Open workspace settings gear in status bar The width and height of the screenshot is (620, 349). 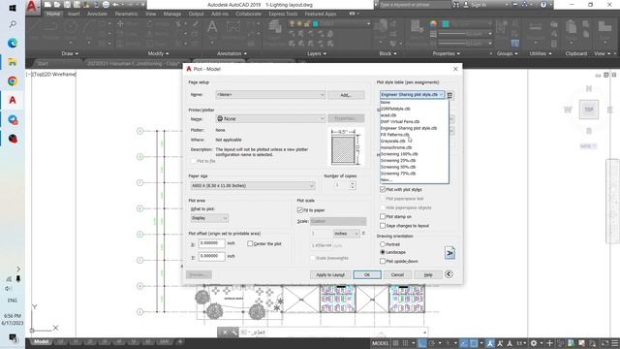coord(534,343)
